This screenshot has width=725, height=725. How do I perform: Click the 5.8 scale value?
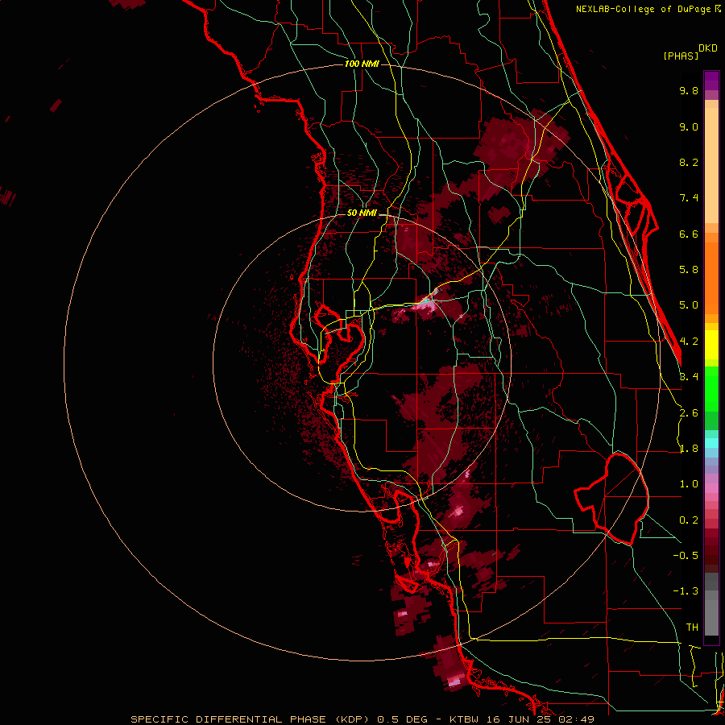(x=689, y=270)
